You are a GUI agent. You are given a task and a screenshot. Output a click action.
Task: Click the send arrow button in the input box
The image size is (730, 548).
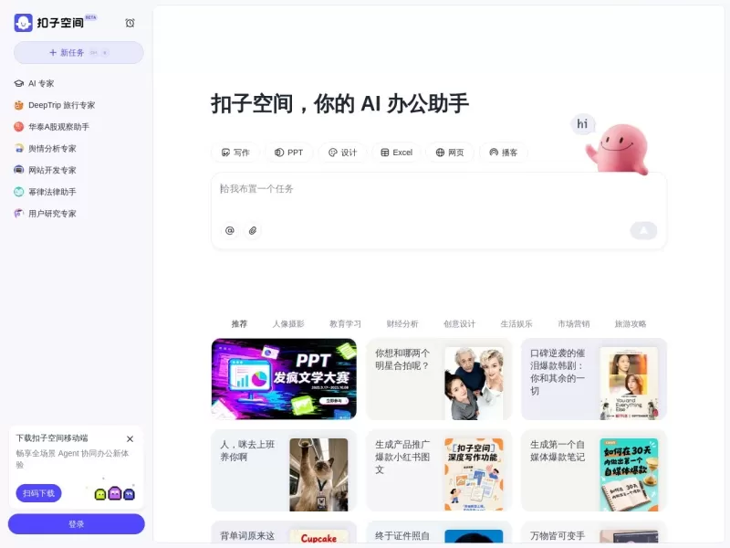(643, 230)
